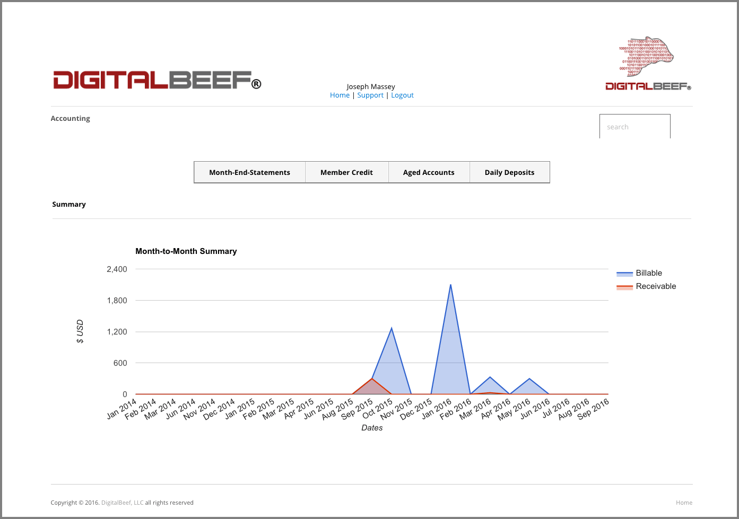Click the Jan 2016 billable peak on chart
This screenshot has width=739, height=519.
click(450, 285)
